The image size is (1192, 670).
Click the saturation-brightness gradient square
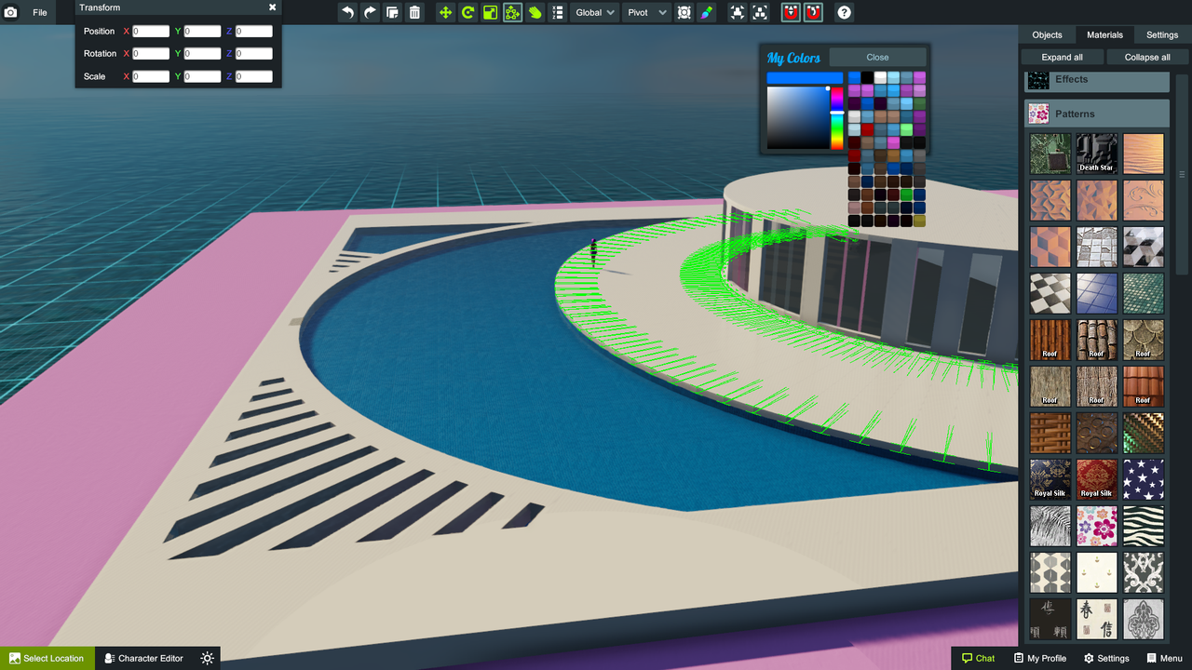798,118
